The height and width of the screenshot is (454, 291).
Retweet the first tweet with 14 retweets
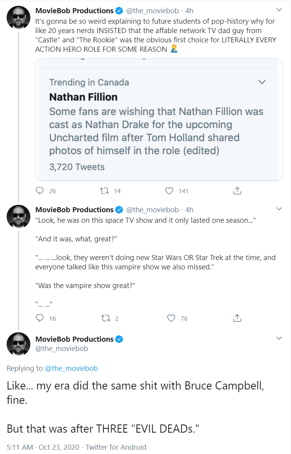coord(104,190)
